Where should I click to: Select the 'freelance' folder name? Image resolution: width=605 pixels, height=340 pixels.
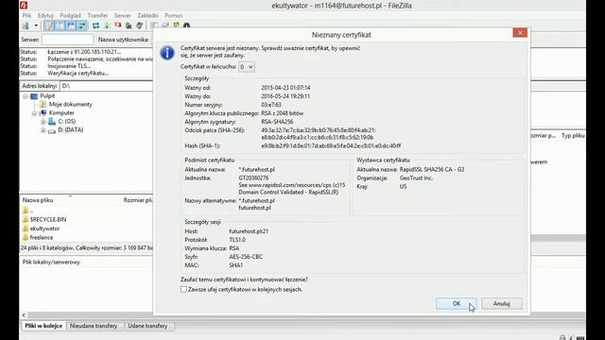click(x=42, y=237)
